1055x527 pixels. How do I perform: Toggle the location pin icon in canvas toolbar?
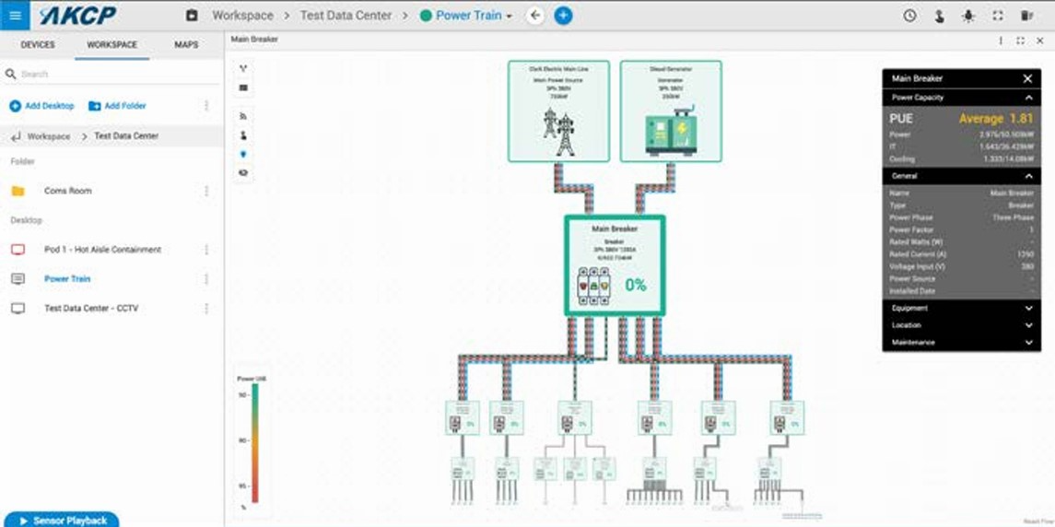pyautogui.click(x=243, y=154)
